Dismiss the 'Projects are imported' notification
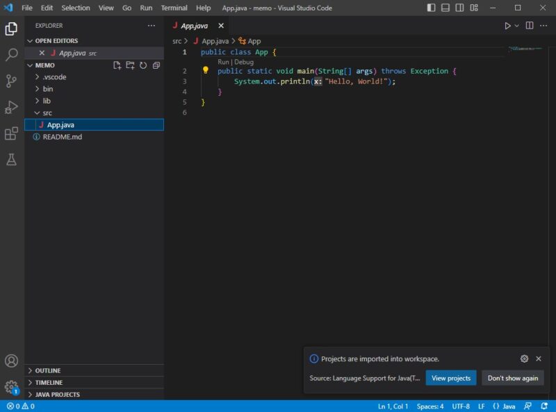 [x=539, y=359]
